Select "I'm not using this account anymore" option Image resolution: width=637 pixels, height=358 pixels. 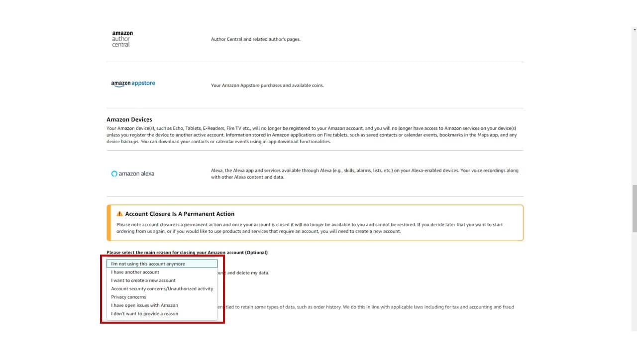point(162,264)
